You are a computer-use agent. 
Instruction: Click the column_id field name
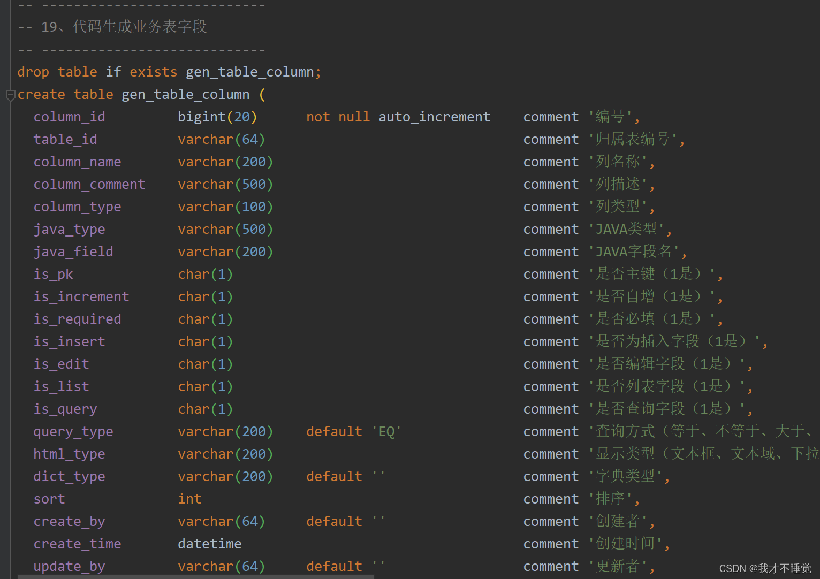pyautogui.click(x=69, y=117)
